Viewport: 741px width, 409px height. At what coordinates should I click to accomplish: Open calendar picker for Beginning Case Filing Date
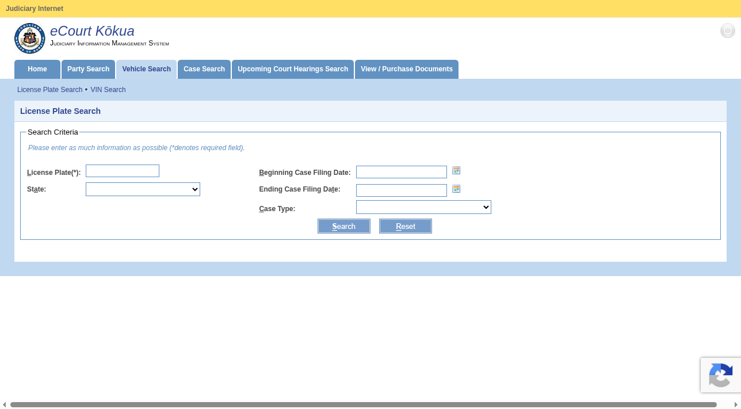456,170
